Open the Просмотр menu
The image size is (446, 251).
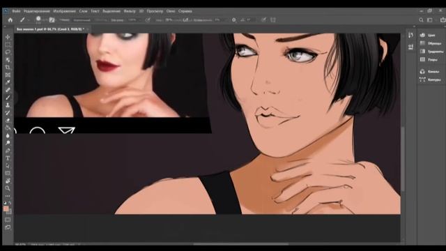pyautogui.click(x=155, y=11)
